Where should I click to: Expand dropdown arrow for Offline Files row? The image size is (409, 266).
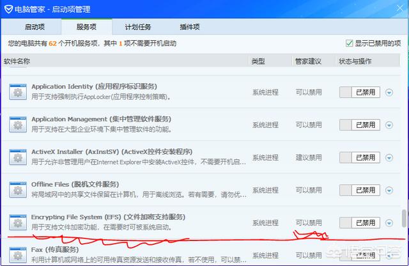[390, 190]
